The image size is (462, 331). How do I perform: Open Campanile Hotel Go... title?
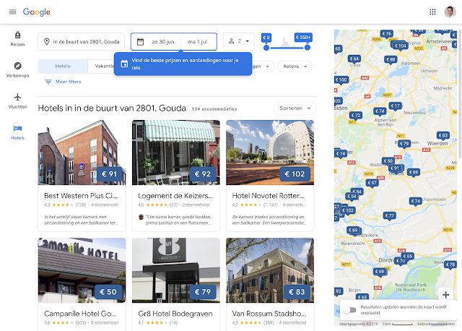(x=80, y=314)
